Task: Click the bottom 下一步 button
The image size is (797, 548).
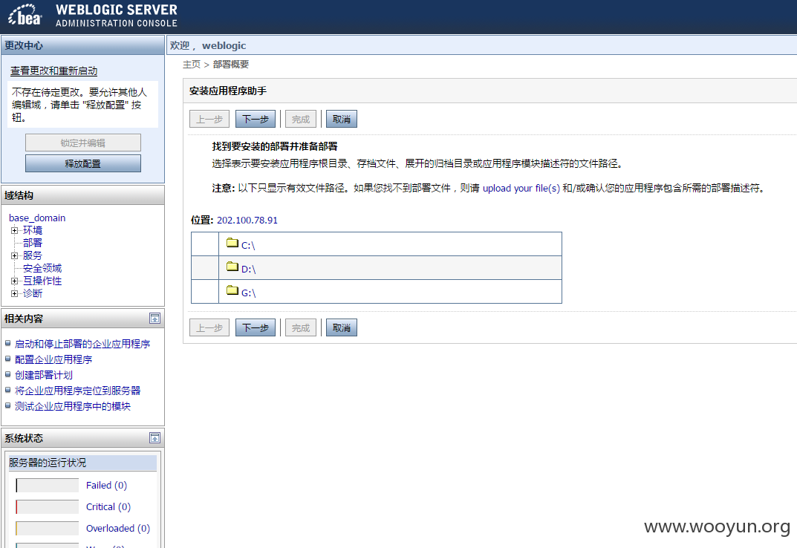Action: (256, 327)
